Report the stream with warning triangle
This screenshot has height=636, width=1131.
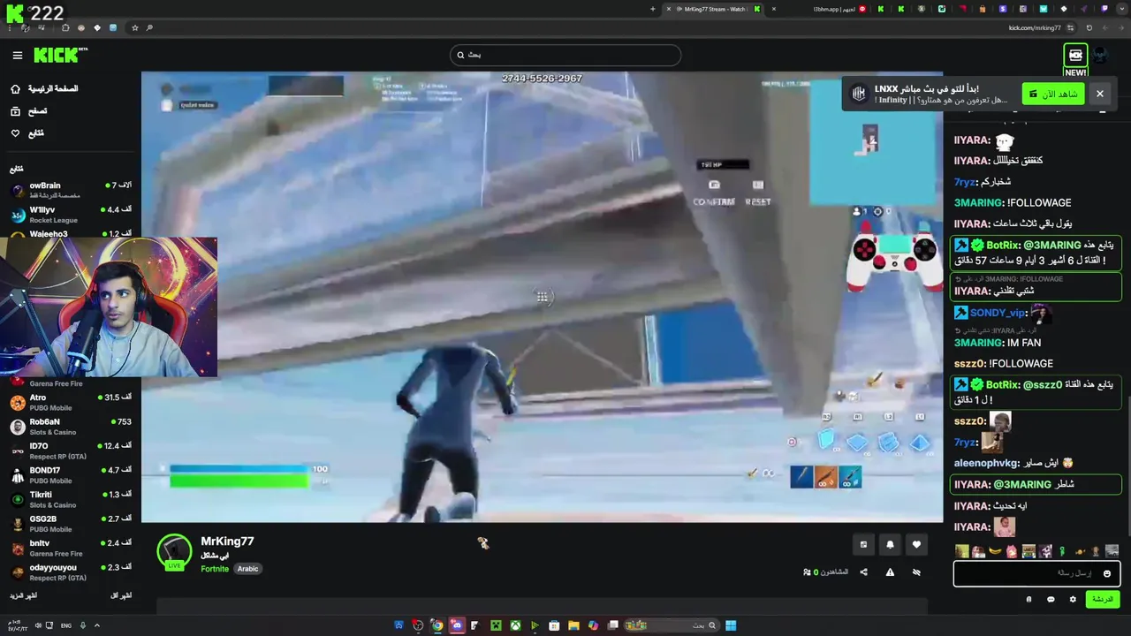click(x=890, y=572)
